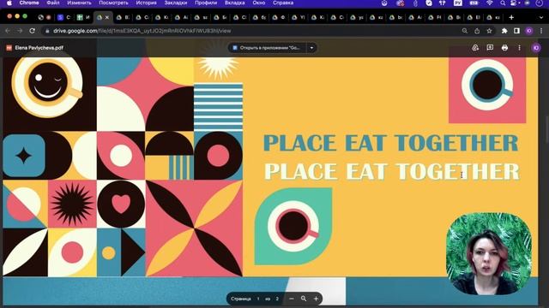Reload the page with the refresh icon

pyautogui.click(x=33, y=31)
